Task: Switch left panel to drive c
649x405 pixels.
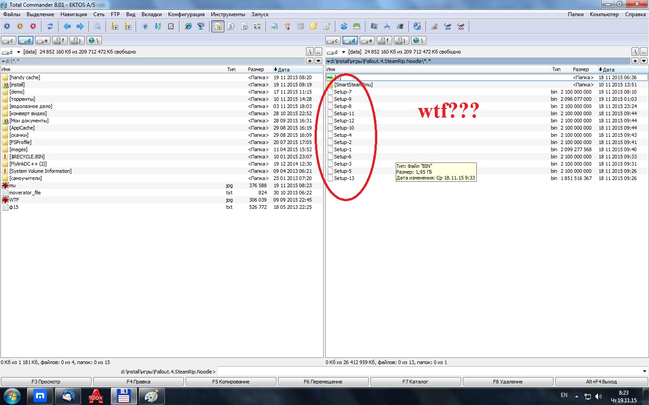Action: click(x=9, y=40)
